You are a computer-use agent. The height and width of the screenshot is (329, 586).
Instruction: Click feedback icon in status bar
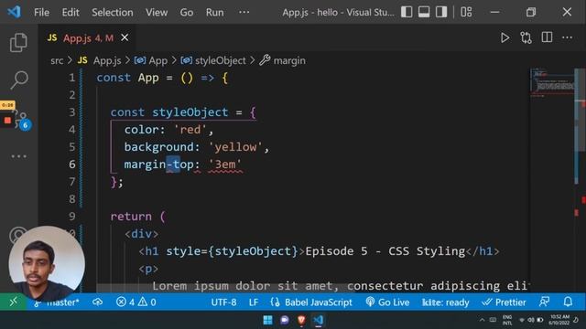pos(544,302)
